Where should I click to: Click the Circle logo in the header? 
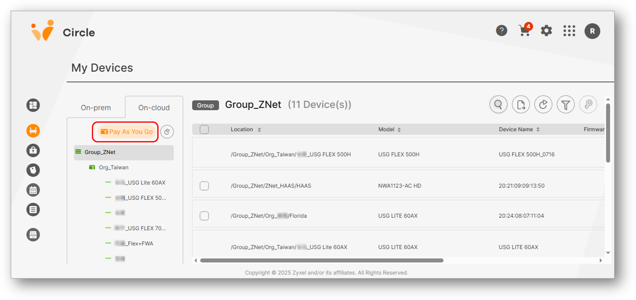pyautogui.click(x=63, y=32)
